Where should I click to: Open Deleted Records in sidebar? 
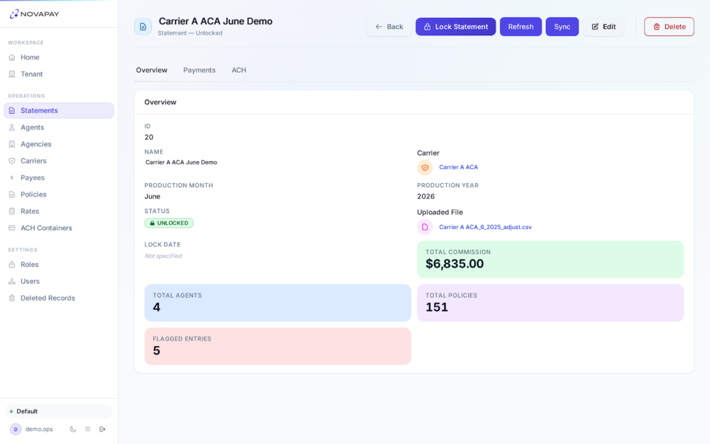[x=59, y=298]
